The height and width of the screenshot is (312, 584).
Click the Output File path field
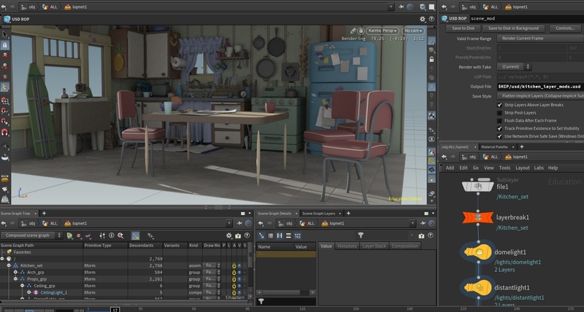[x=540, y=86]
